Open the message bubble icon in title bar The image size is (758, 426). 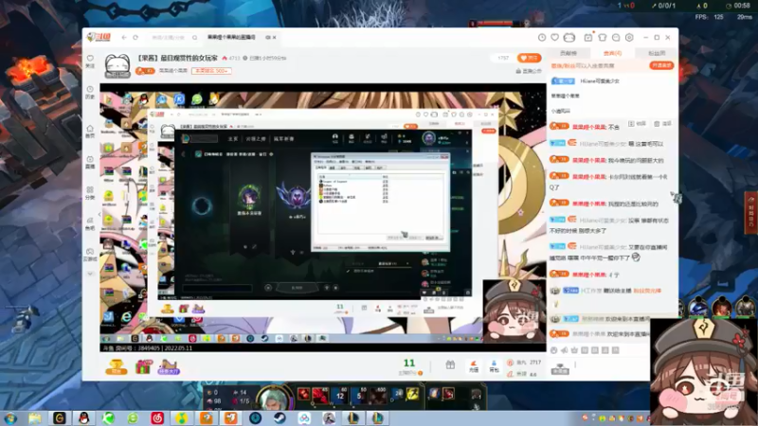[x=616, y=37]
